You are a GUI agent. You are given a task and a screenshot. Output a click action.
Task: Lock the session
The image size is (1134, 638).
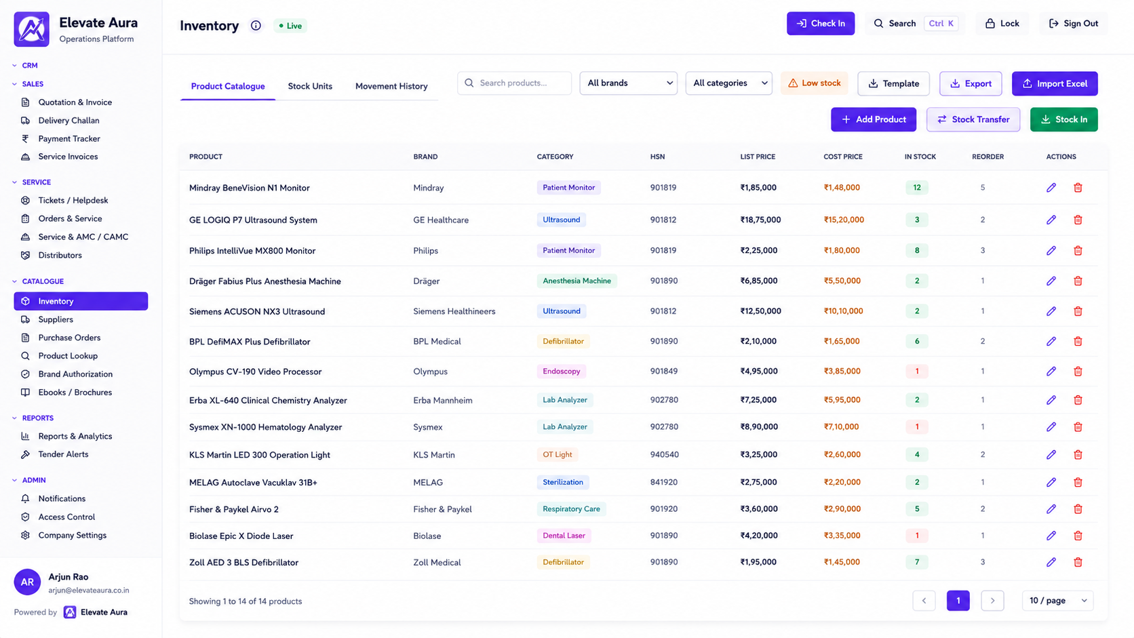tap(1002, 24)
